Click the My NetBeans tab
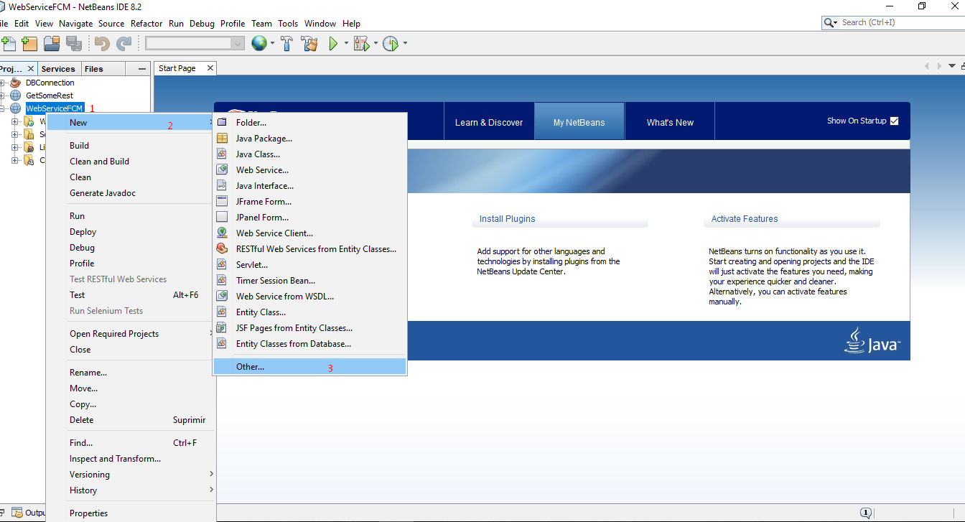The width and height of the screenshot is (965, 522). pos(579,122)
